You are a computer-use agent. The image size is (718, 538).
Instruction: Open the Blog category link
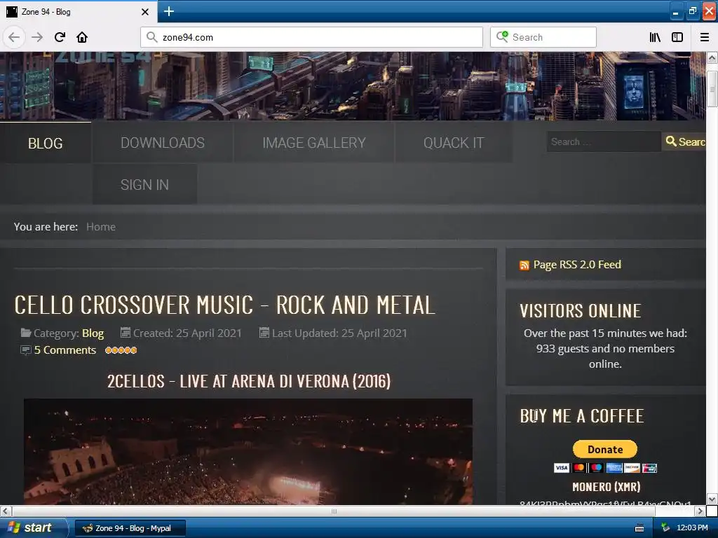[93, 333]
